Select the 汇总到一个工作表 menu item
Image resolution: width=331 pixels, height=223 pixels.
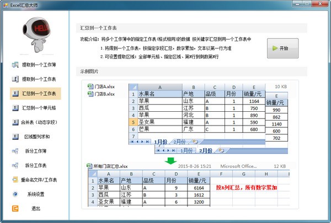[x=39, y=94]
